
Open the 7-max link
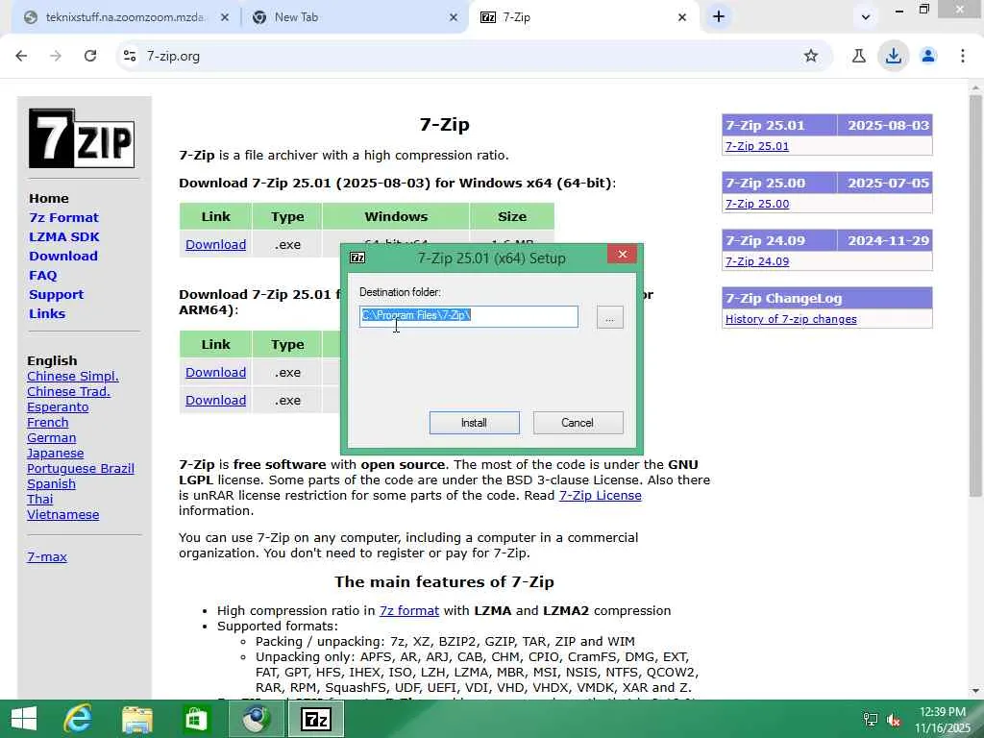point(46,556)
